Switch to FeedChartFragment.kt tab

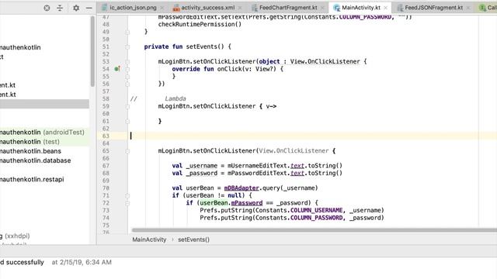(288, 7)
